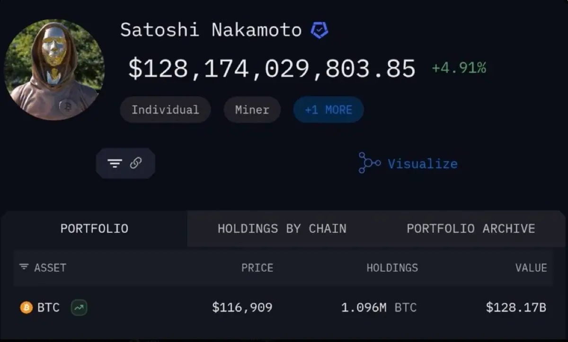
Task: Switch to the PORTFOLIO tab
Action: pyautogui.click(x=94, y=228)
